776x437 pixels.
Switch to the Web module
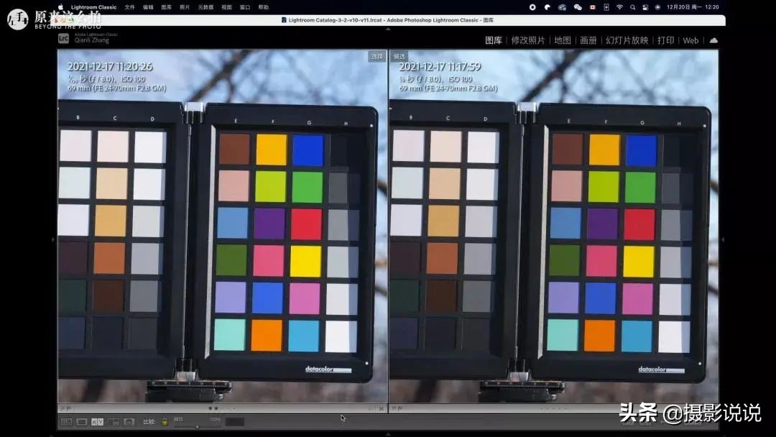click(x=690, y=40)
